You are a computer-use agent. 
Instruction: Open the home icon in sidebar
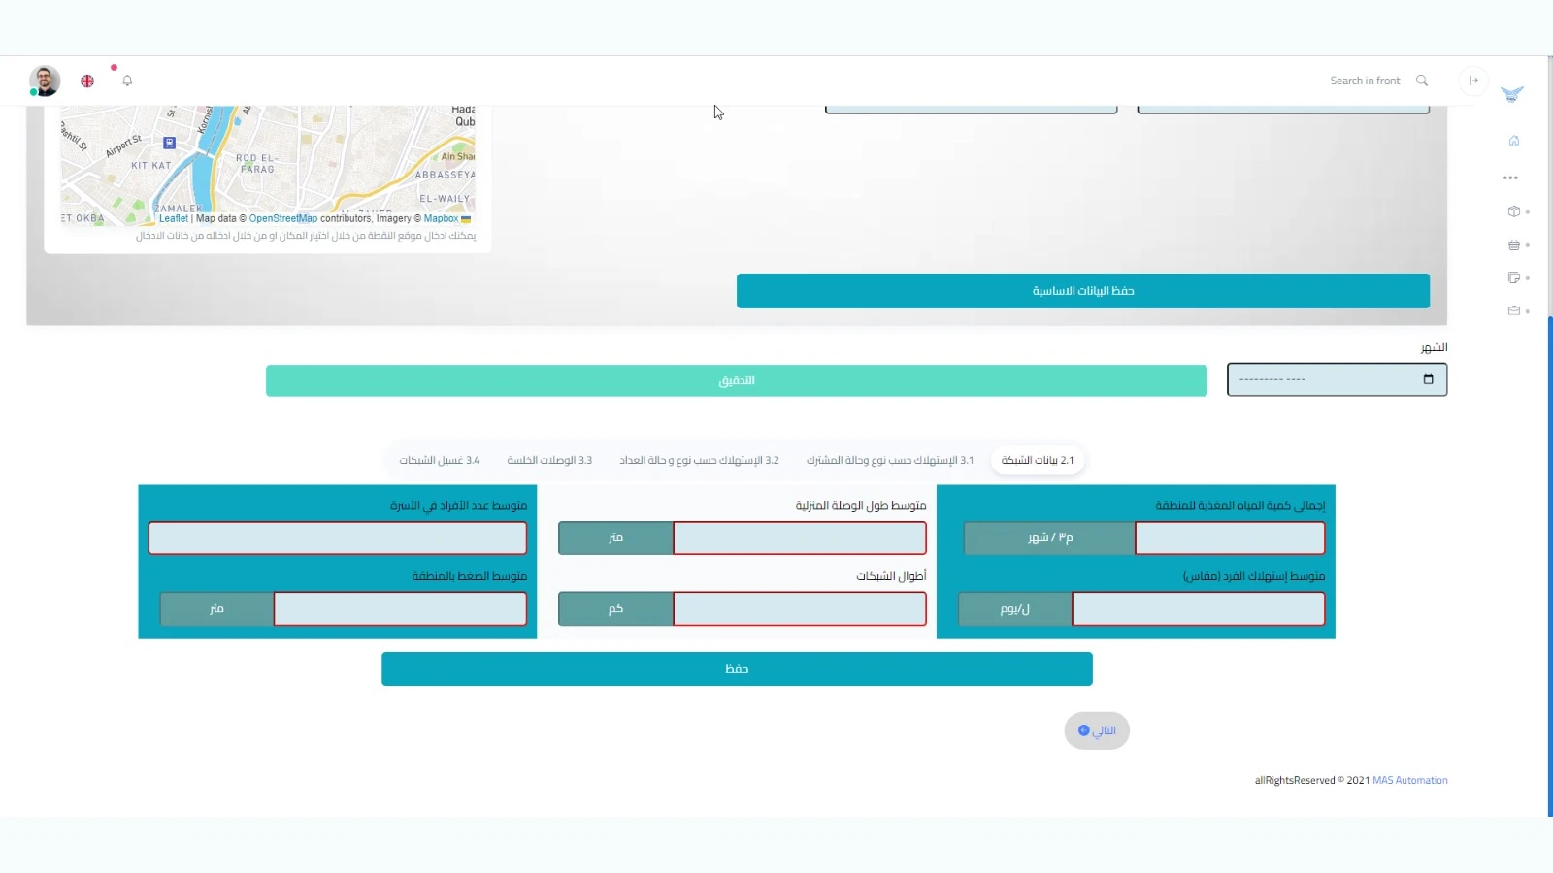pyautogui.click(x=1513, y=141)
